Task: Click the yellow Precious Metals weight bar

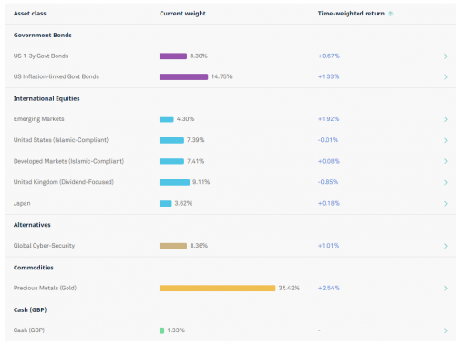Action: coord(217,289)
